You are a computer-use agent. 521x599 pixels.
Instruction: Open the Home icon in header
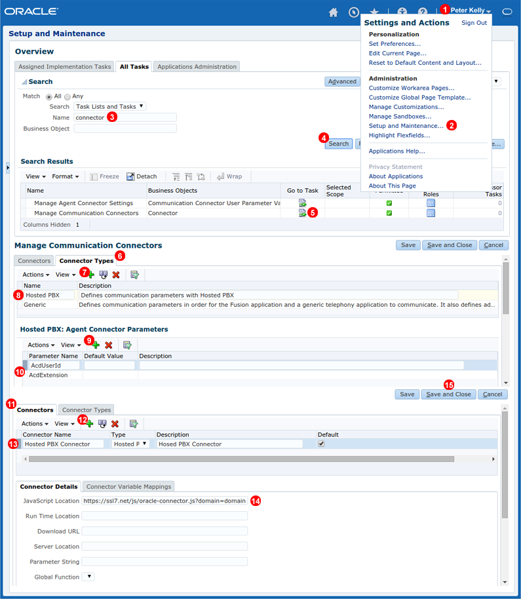coord(334,12)
